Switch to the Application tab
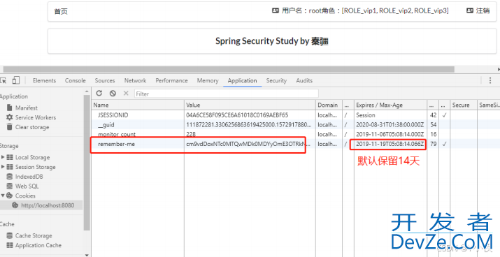The image size is (500, 257). coord(243,80)
